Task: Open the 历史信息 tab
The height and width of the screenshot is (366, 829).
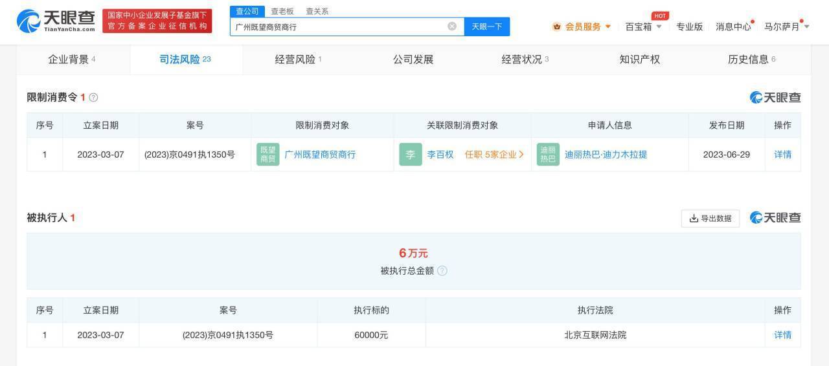Action: pyautogui.click(x=752, y=59)
